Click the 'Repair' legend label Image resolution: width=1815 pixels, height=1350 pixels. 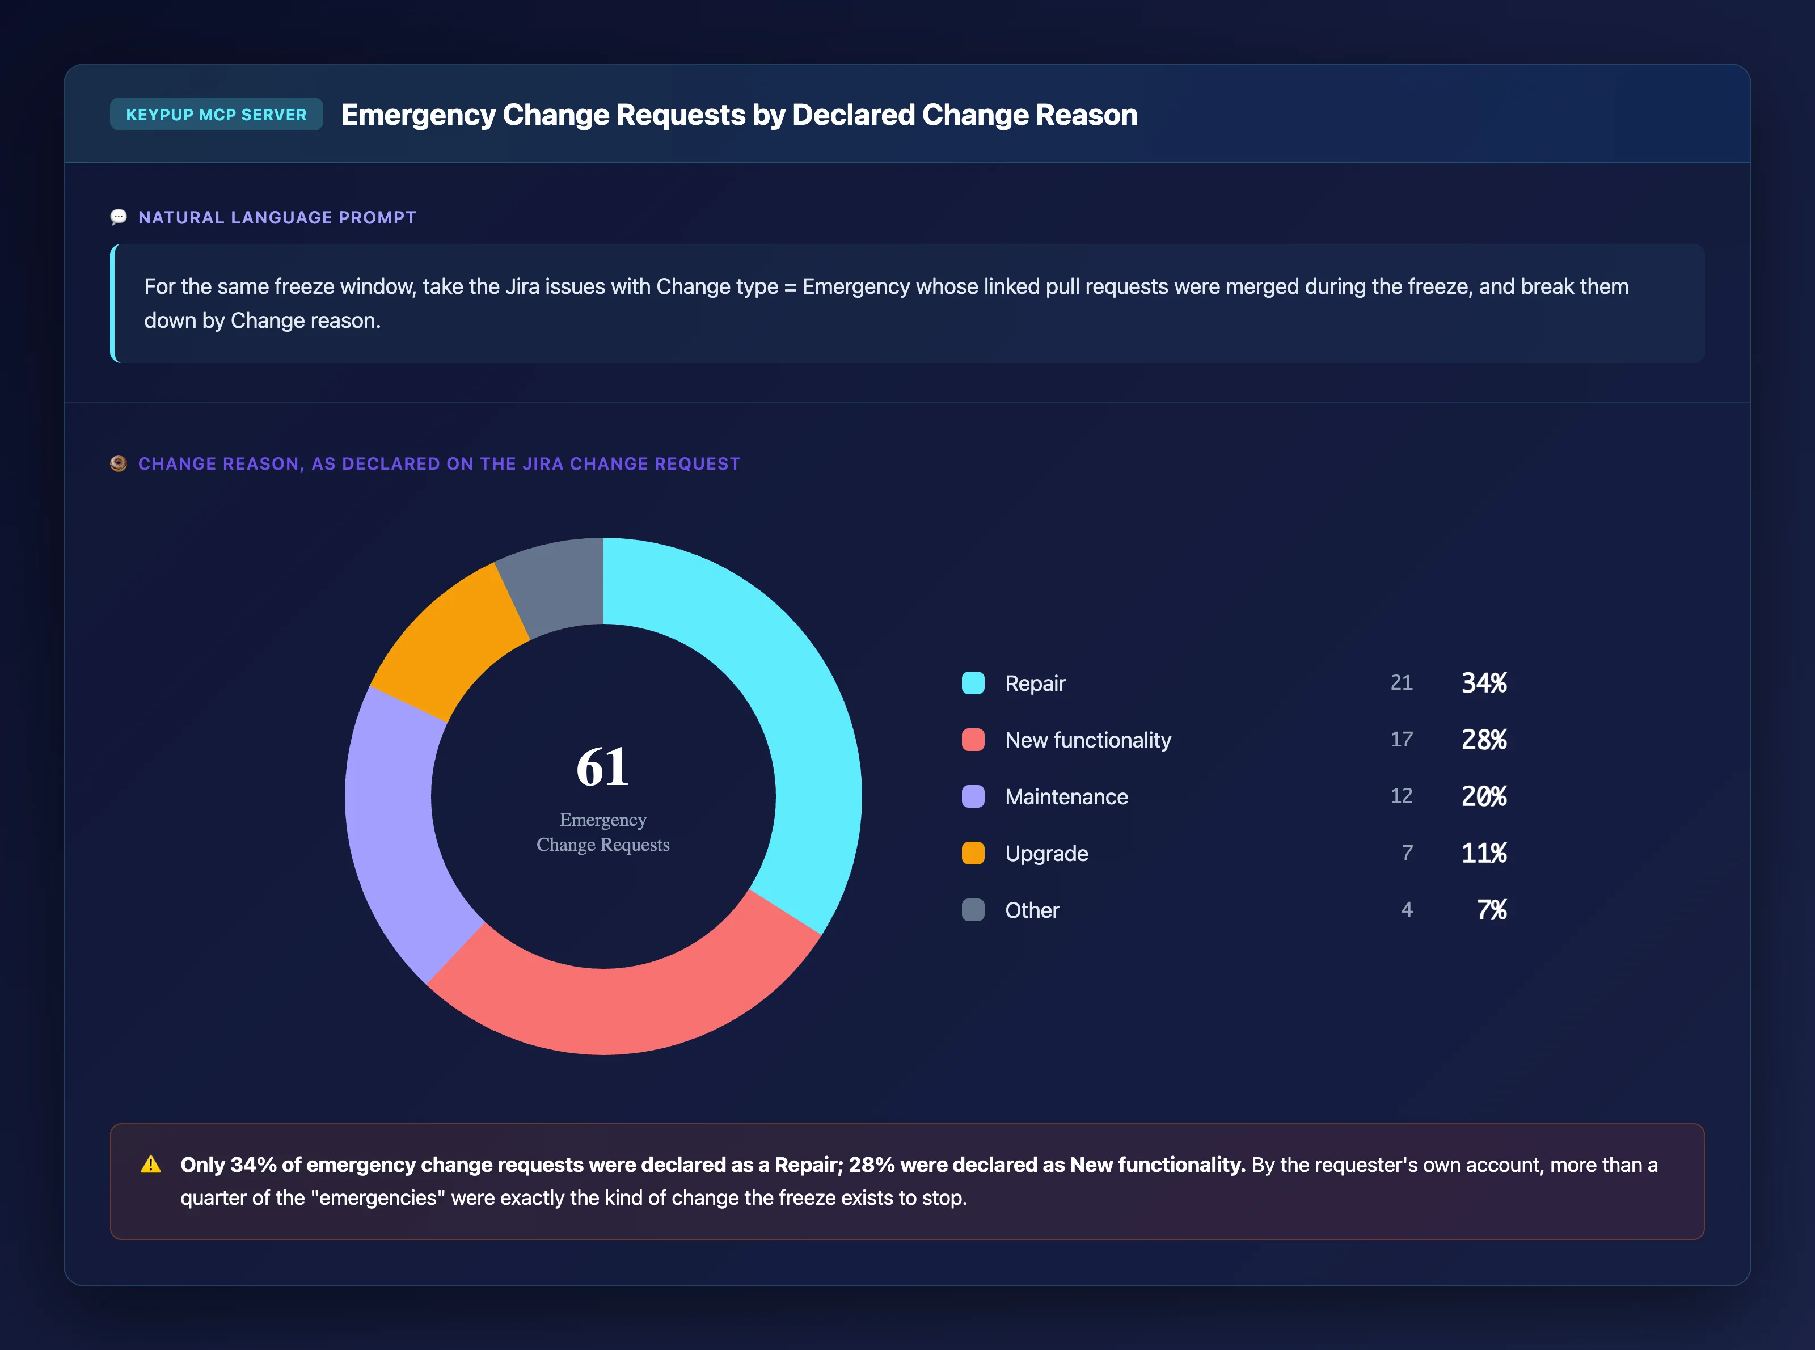coord(1035,683)
